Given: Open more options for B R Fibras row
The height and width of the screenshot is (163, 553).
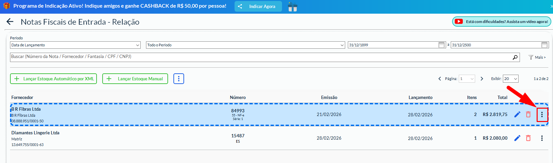Looking at the screenshot, I should [542, 115].
